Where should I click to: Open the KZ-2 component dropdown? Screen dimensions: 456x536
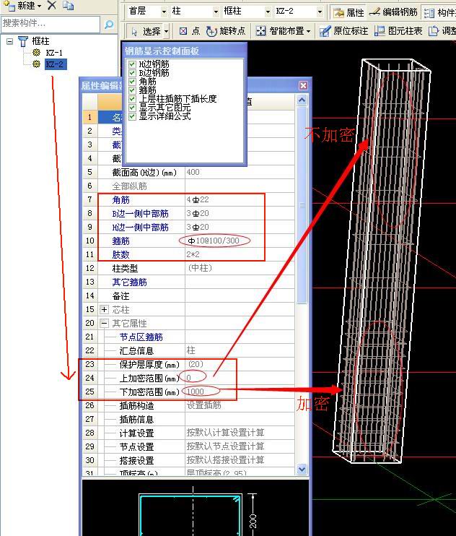coord(320,12)
